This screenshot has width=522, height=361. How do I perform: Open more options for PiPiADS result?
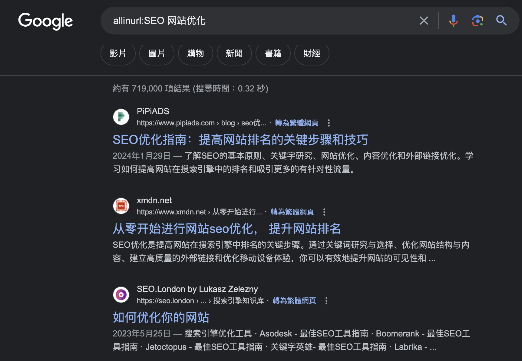[329, 123]
